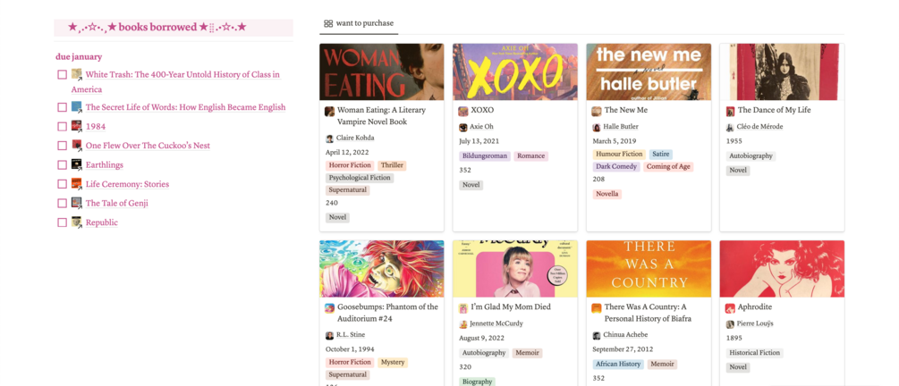Click the Historical Fiction tag on Aphrodite

point(754,353)
